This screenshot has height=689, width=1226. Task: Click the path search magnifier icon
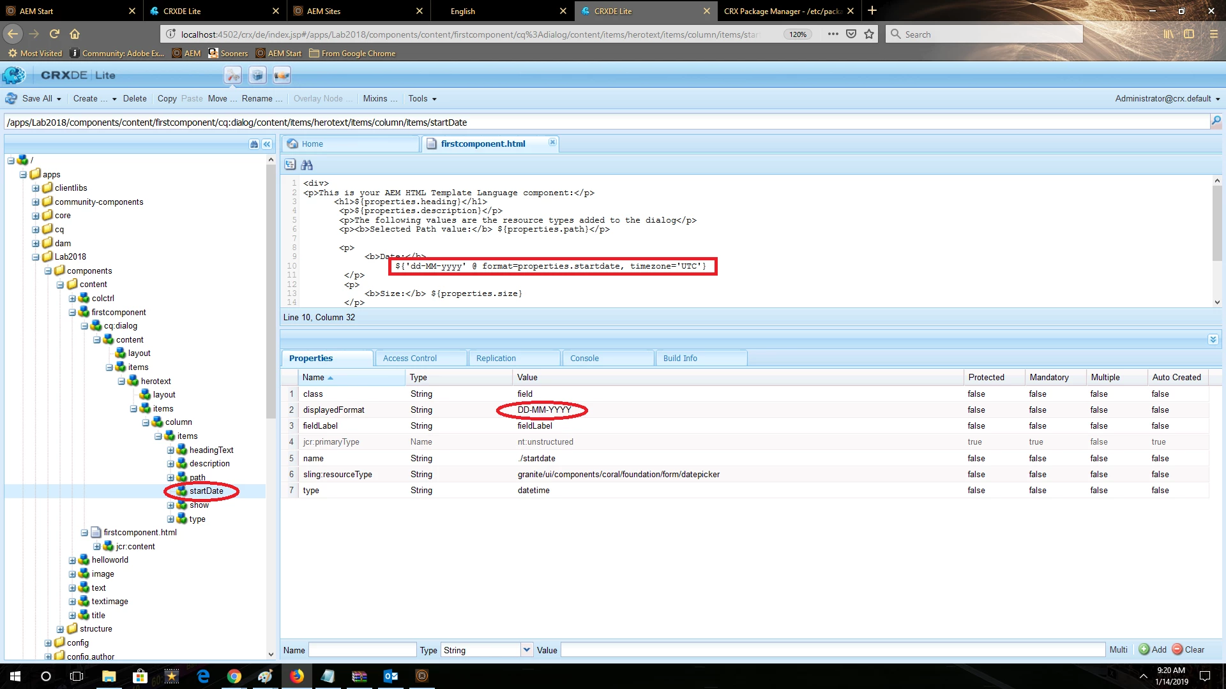(1216, 121)
